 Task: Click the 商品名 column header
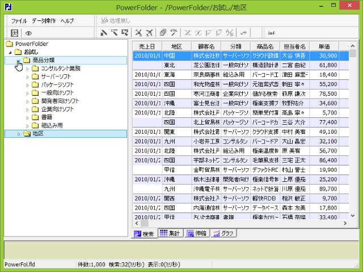(x=265, y=46)
